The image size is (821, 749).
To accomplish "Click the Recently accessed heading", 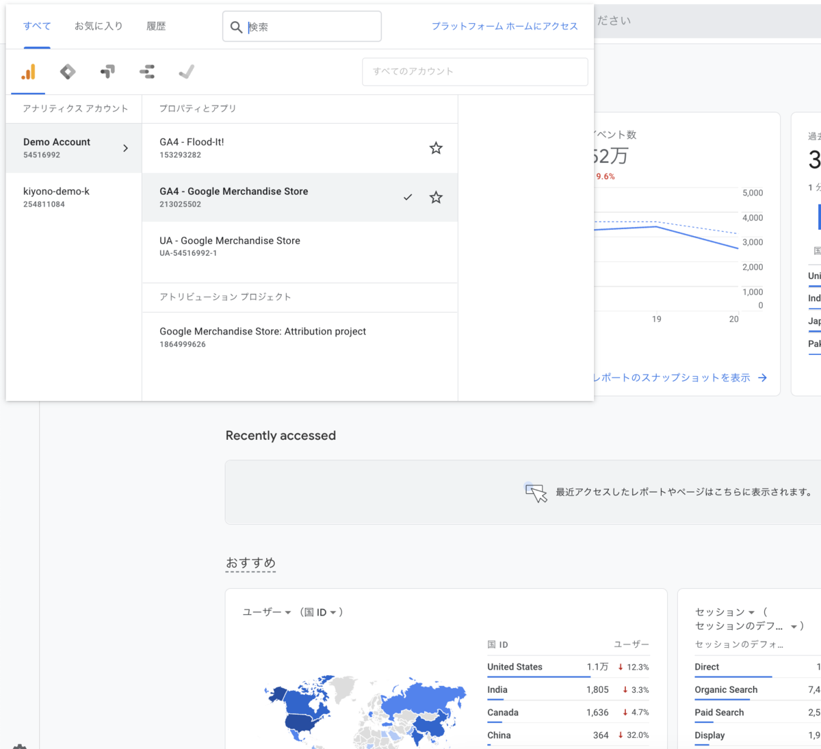I will (x=281, y=436).
